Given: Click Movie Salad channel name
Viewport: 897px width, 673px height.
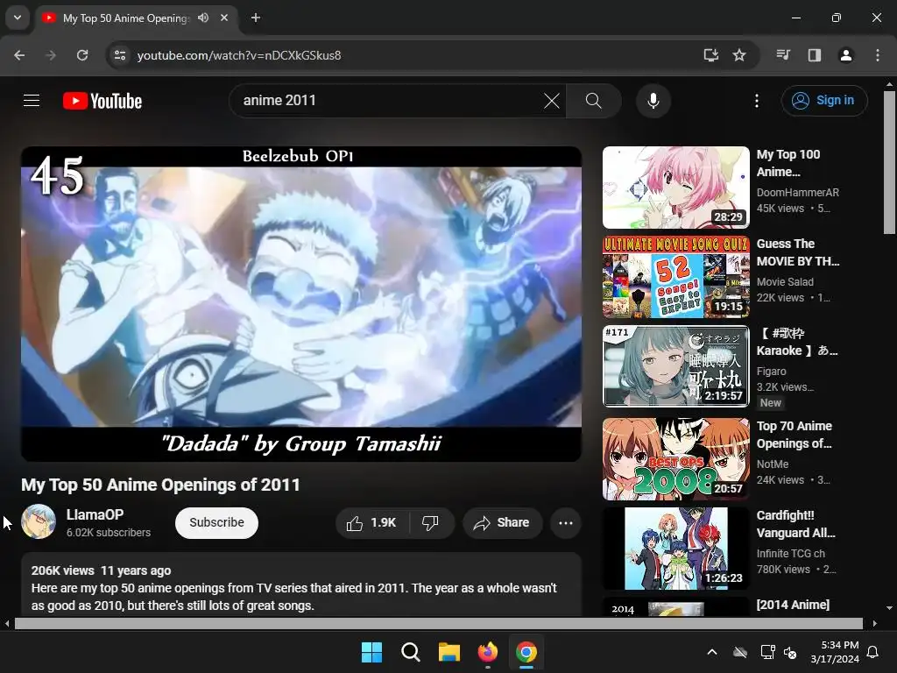Looking at the screenshot, I should point(785,281).
